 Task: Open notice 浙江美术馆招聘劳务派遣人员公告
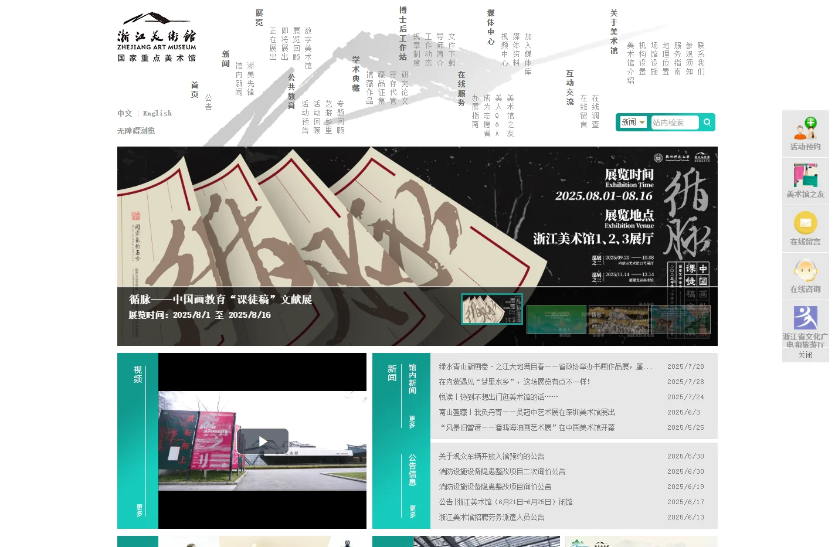coord(491,517)
